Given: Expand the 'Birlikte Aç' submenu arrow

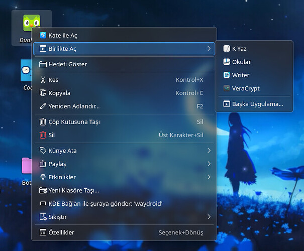Looking at the screenshot, I should pyautogui.click(x=209, y=49).
